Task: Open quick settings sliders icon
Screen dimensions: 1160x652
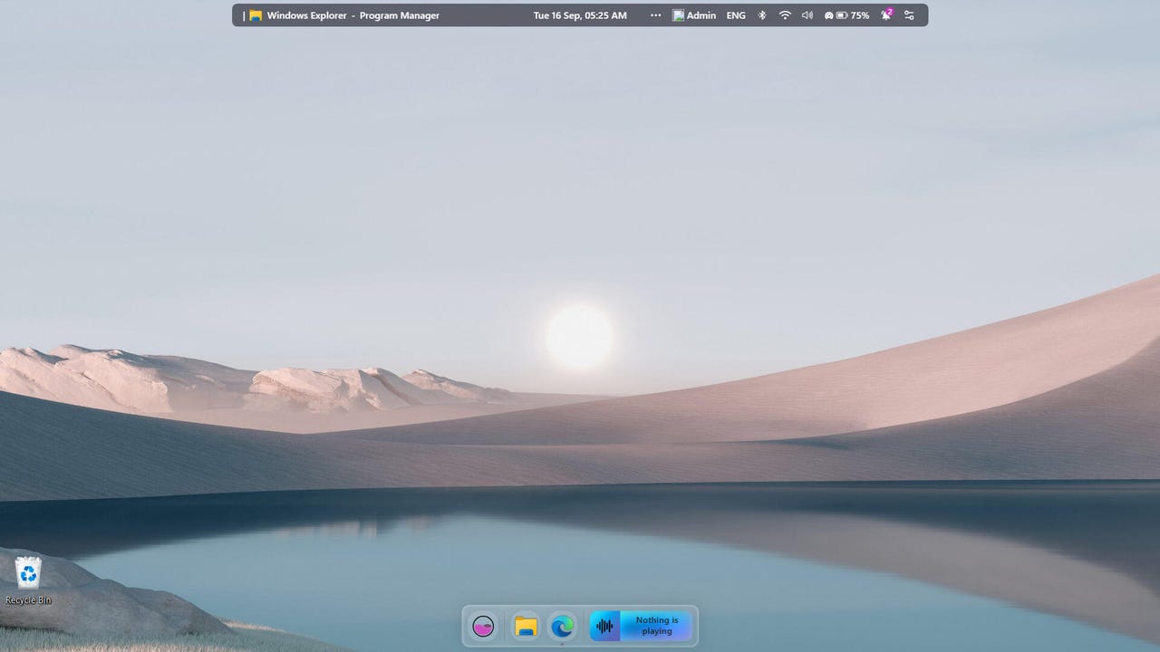Action: click(909, 15)
